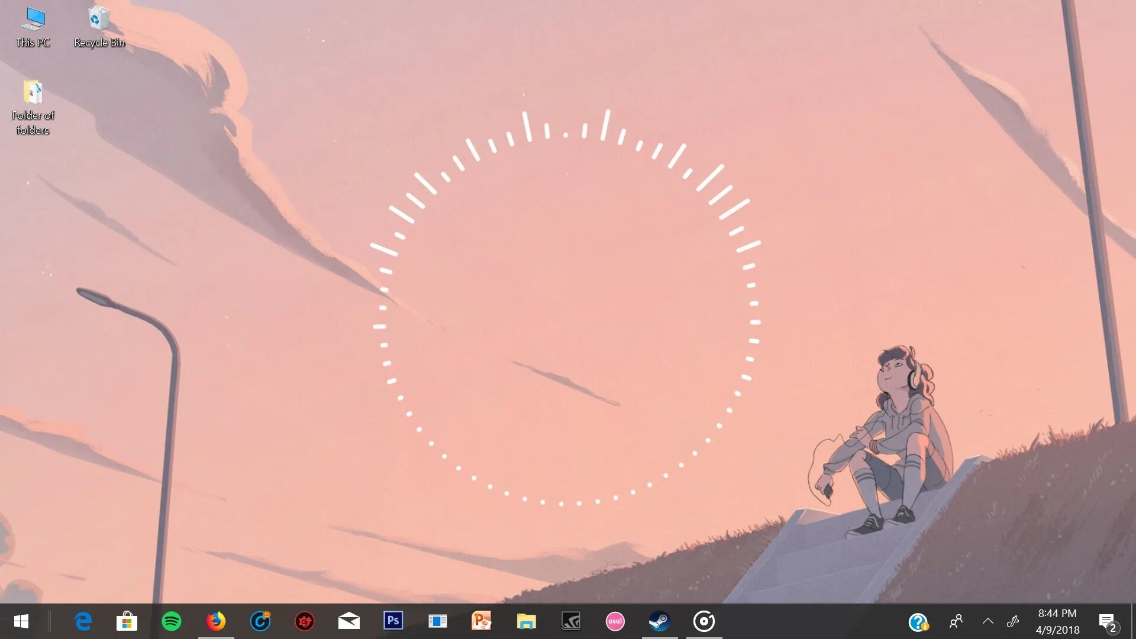Open Spotify from the taskbar
The height and width of the screenshot is (639, 1136).
pyautogui.click(x=172, y=621)
